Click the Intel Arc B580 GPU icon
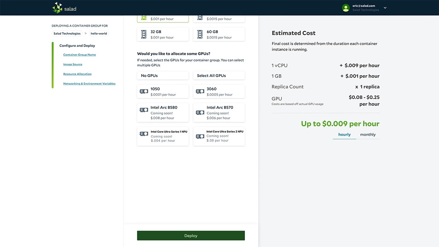 click(144, 110)
